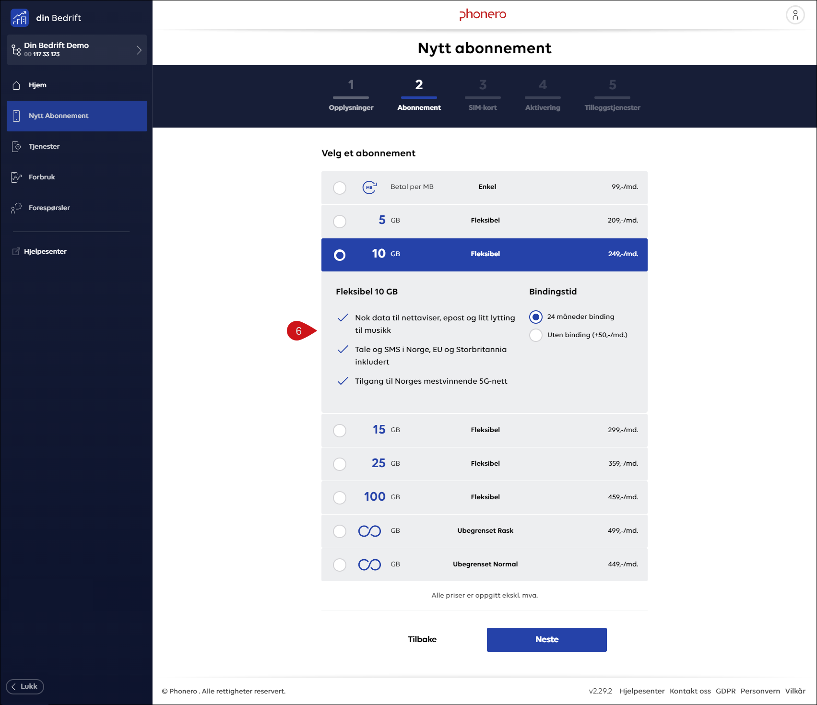
Task: Open Forespørsler in the sidebar
Action: point(77,208)
